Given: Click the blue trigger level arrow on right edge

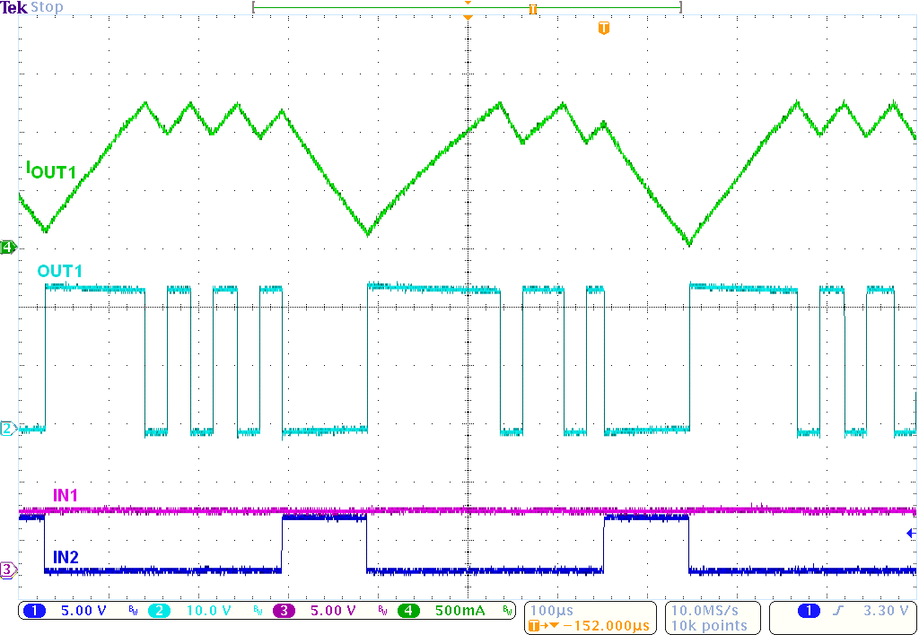Looking at the screenshot, I should coord(910,533).
